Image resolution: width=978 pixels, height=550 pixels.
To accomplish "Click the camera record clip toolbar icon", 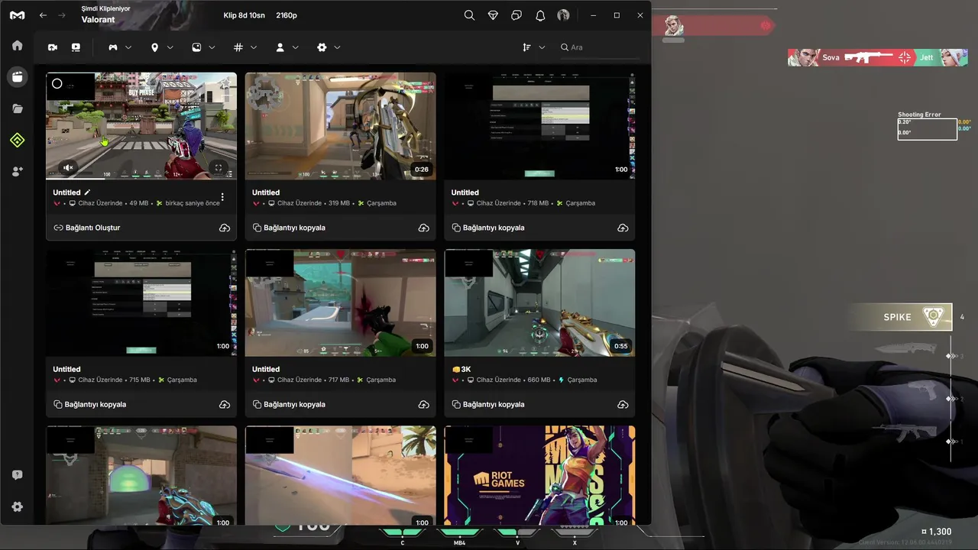I will 53,47.
